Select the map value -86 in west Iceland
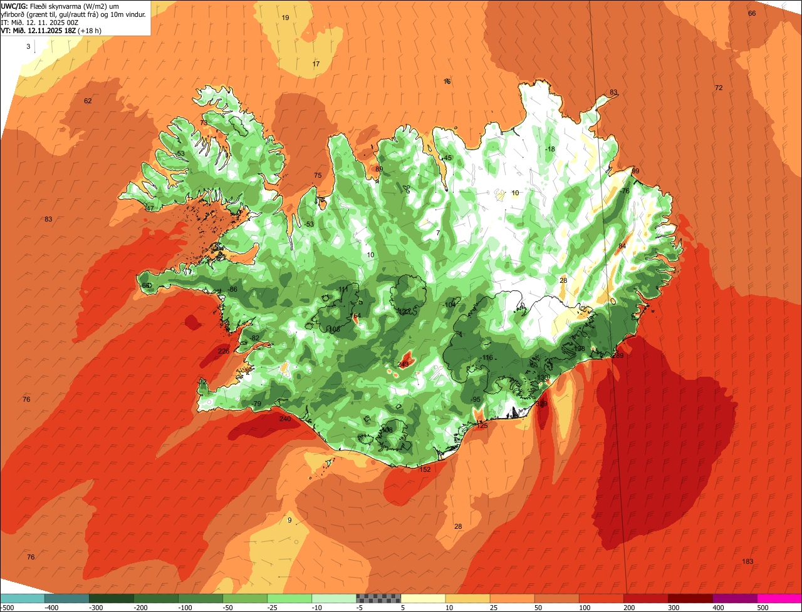Viewport: 802px width, 612px height. tap(232, 289)
